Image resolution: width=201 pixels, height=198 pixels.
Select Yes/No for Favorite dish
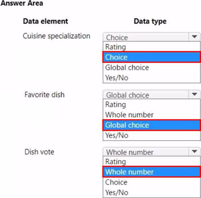click(117, 135)
